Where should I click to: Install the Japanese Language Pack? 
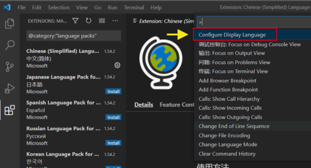(113, 91)
